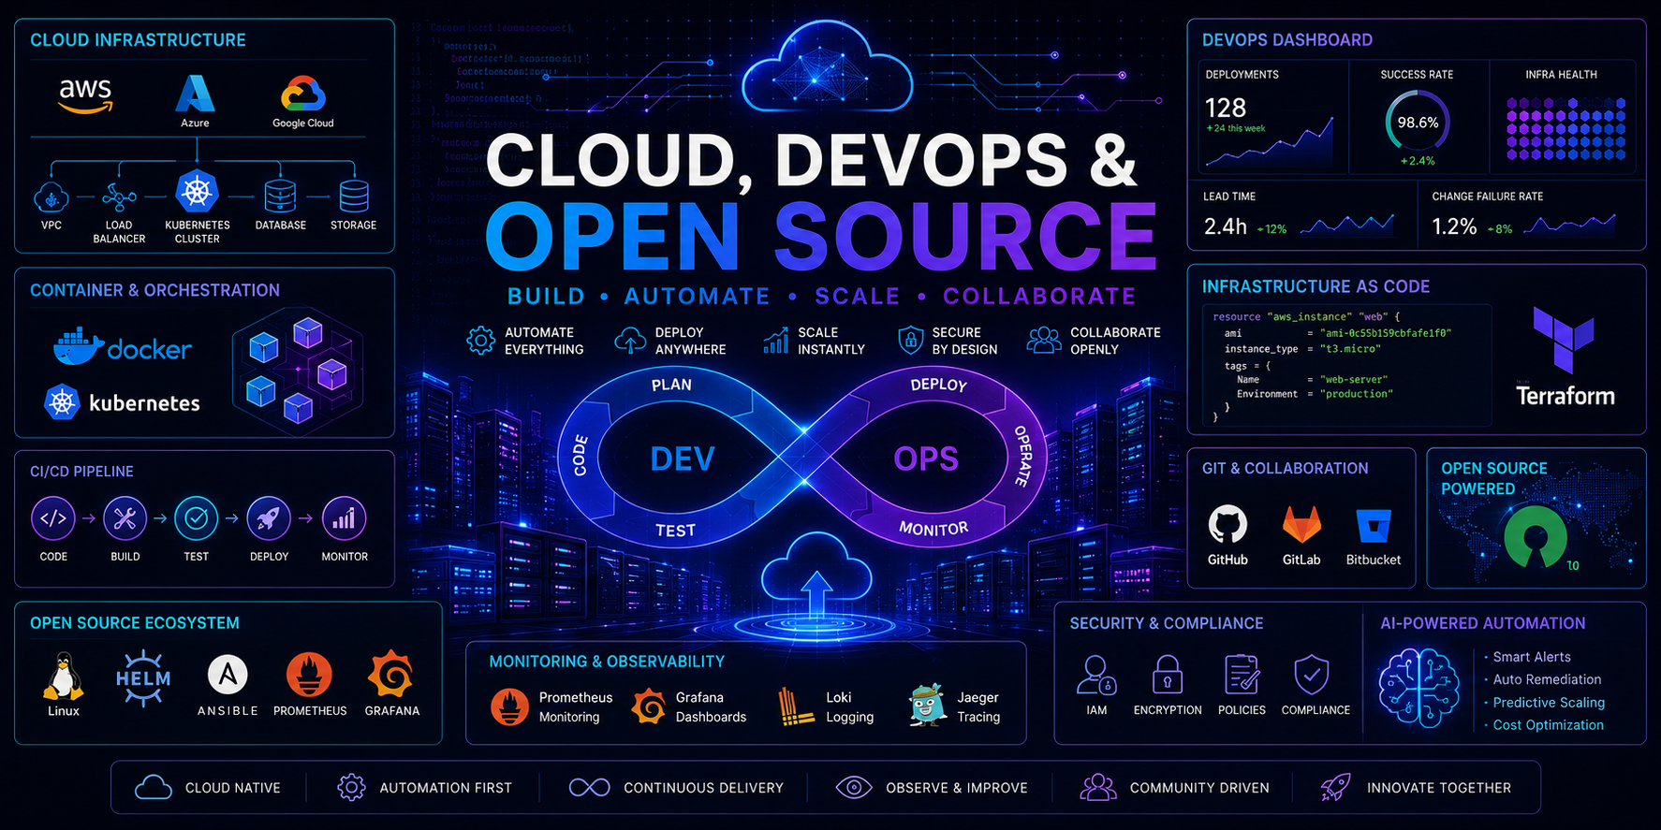Click the Innovate Together footer item
This screenshot has height=830, width=1661.
[x=1416, y=788]
